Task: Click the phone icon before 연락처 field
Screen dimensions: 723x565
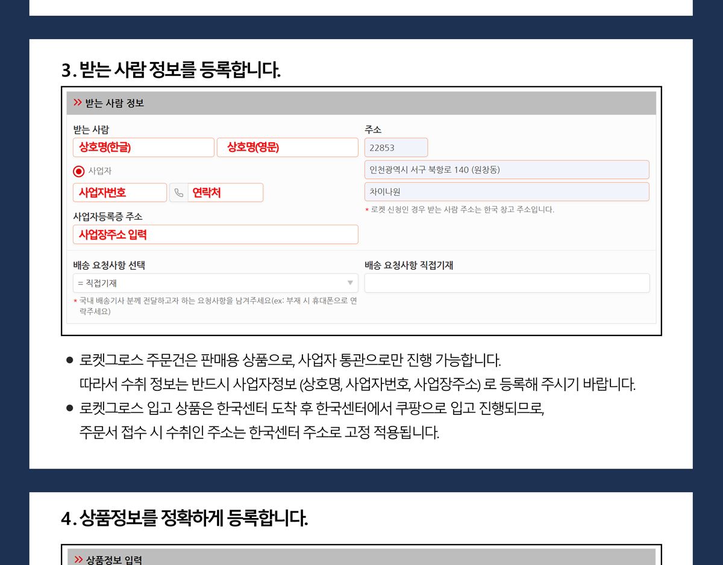Action: (x=179, y=193)
